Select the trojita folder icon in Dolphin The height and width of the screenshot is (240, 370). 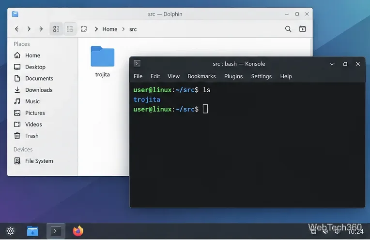click(102, 56)
